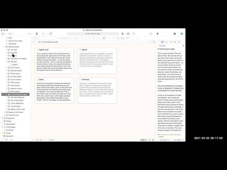227x170 pixels.
Task: Open the No Status dropdown
Action: (x=179, y=140)
